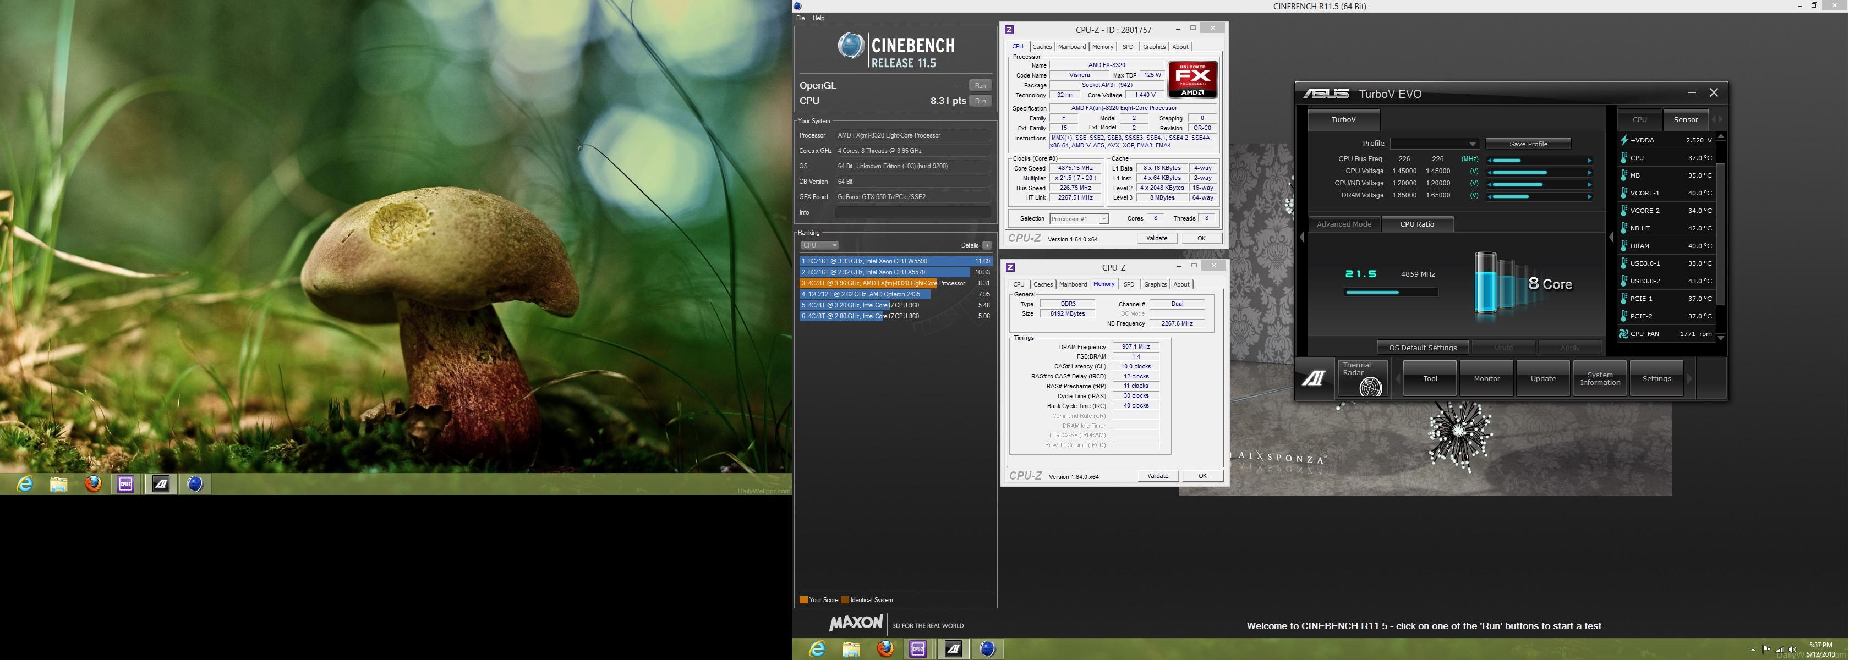1849x660 pixels.
Task: Open Internet Explorer from the taskbar beside the clock
Action: click(x=817, y=649)
